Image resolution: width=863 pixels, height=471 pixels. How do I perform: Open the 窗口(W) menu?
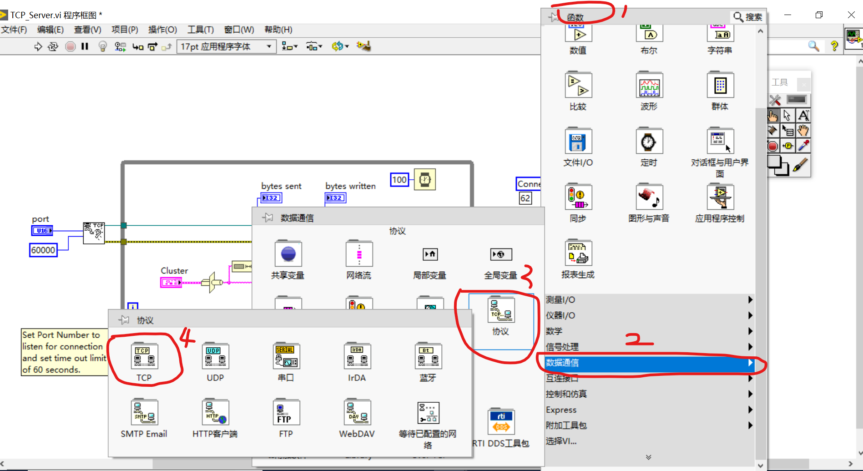[238, 30]
